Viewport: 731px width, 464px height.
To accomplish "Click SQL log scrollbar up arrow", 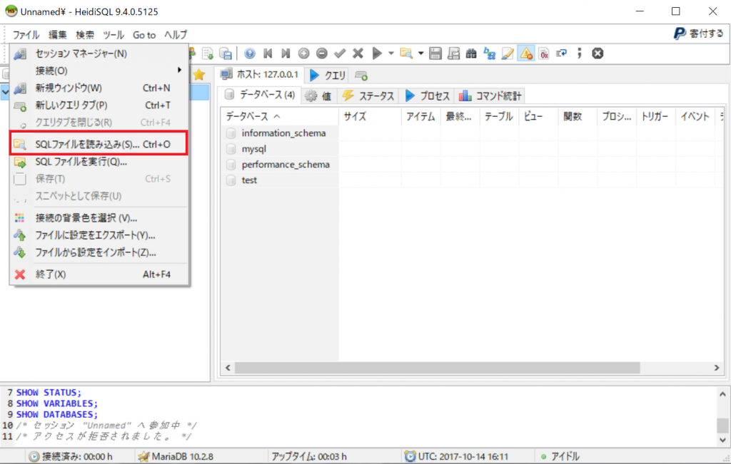I will click(x=722, y=394).
